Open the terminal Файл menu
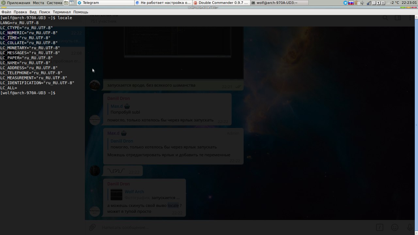418x235 pixels. (x=6, y=12)
